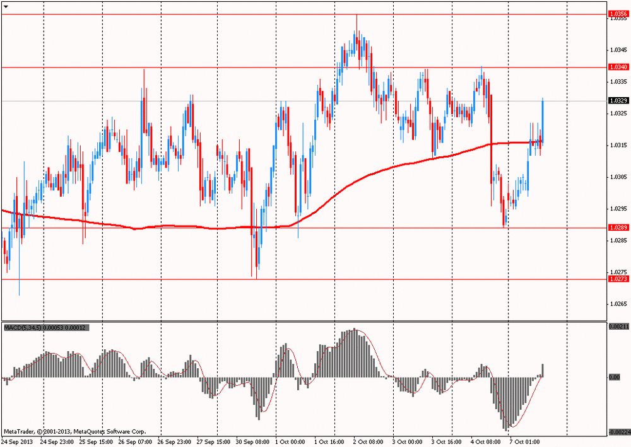Click the 1.0305 price scale value
The height and width of the screenshot is (447, 631).
click(x=617, y=177)
